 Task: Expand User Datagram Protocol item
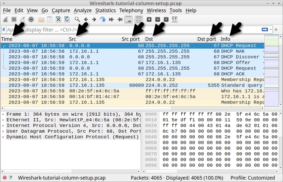click(x=3, y=131)
